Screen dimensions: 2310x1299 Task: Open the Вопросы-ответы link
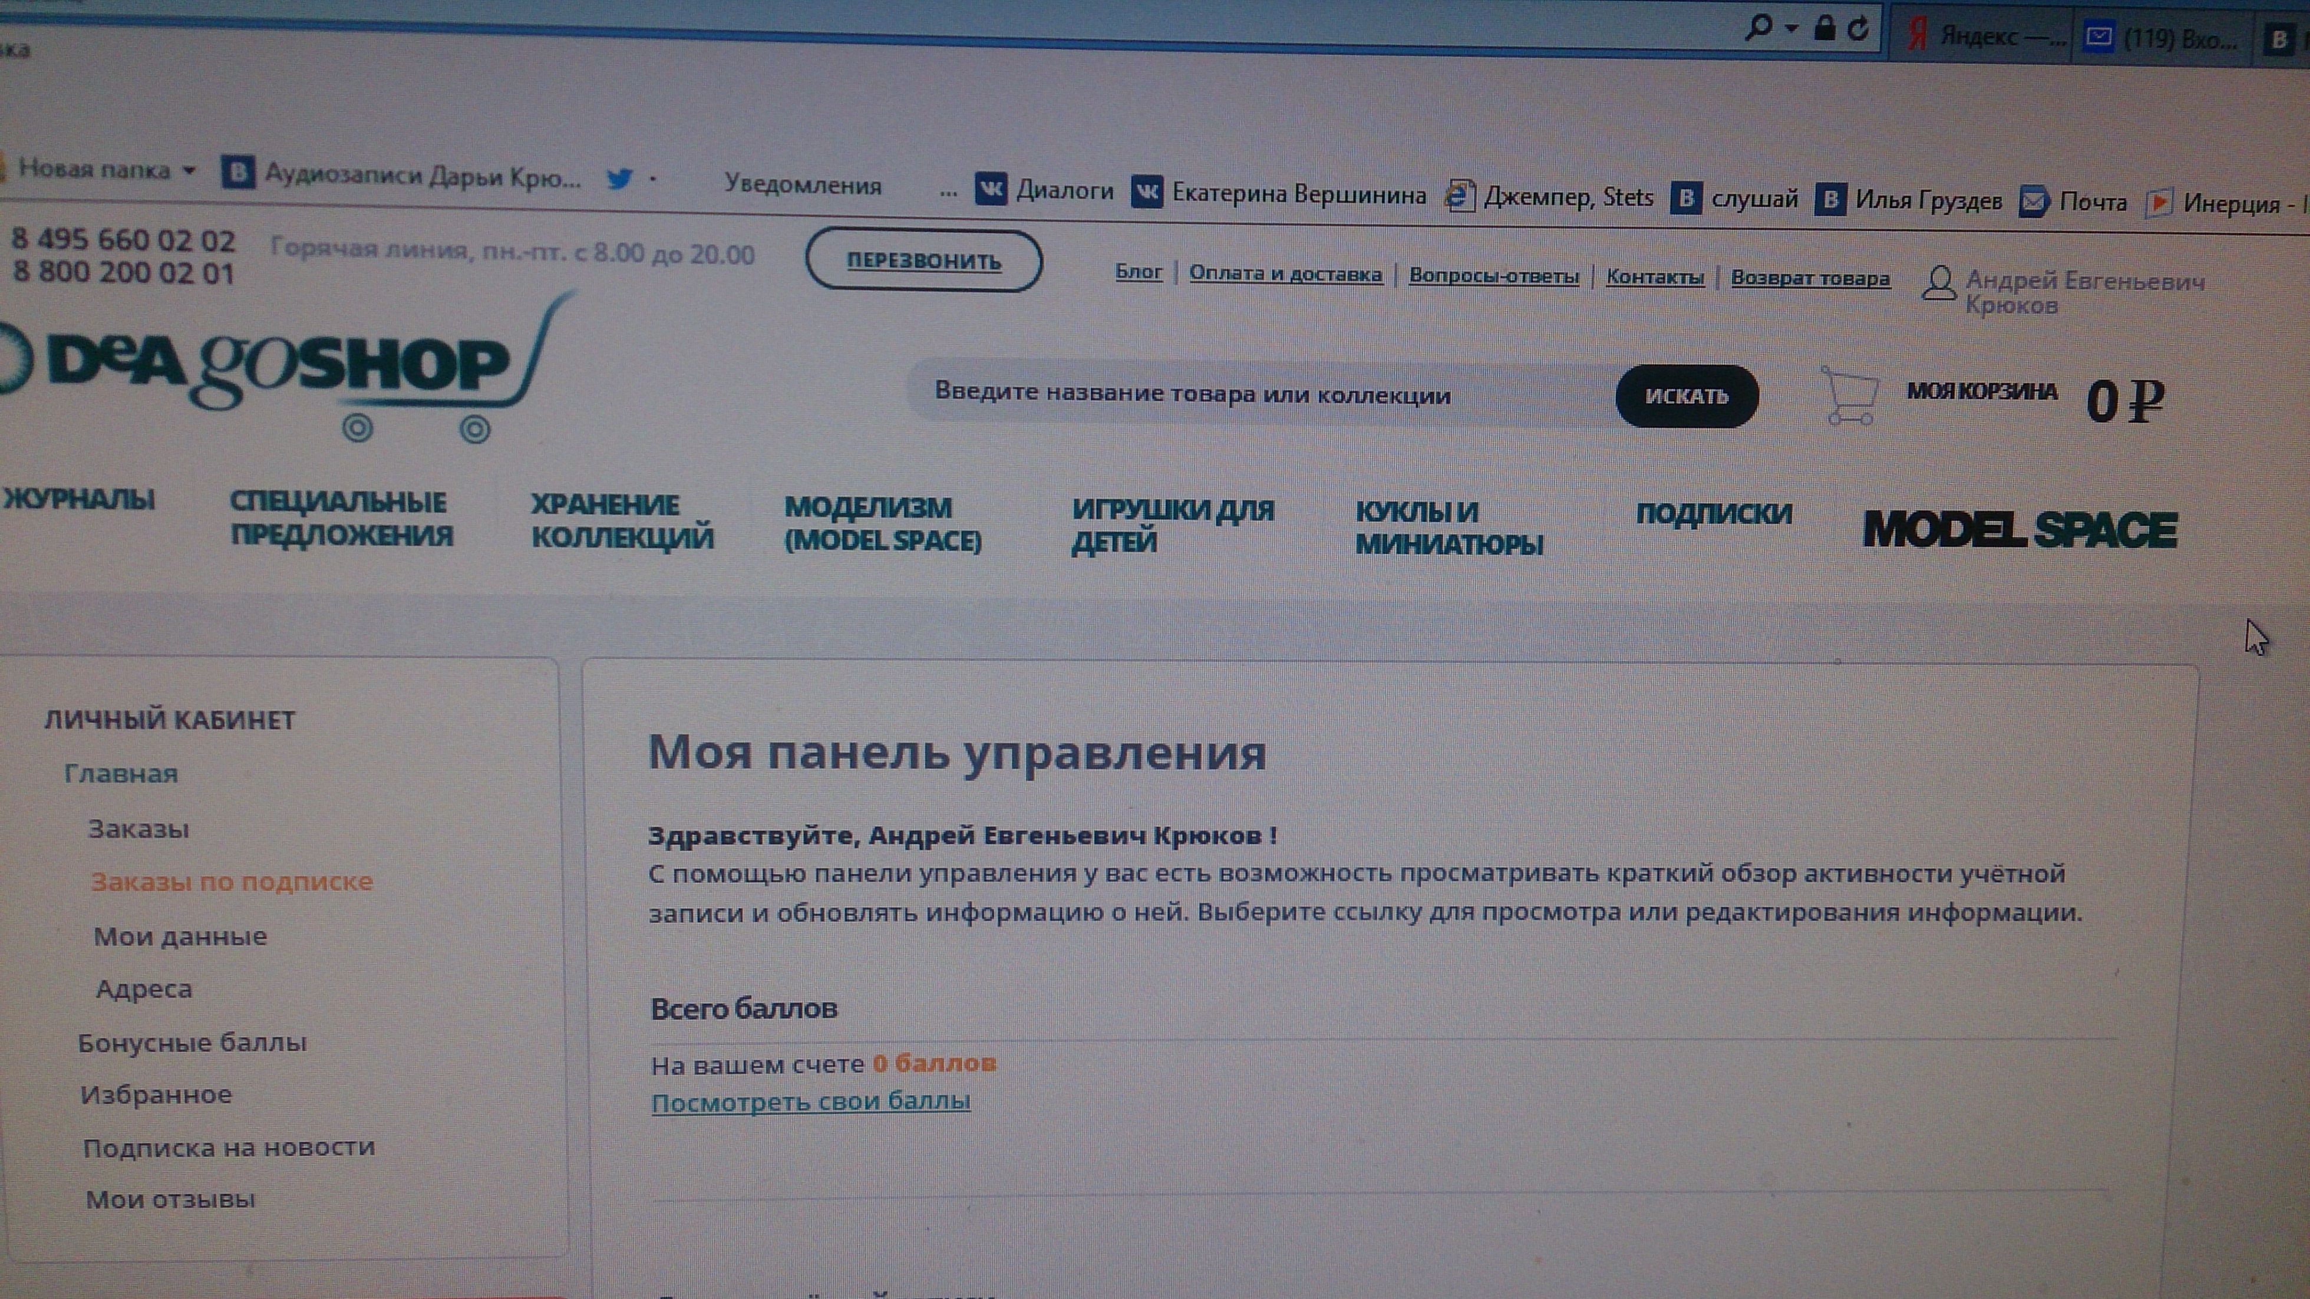[1494, 275]
